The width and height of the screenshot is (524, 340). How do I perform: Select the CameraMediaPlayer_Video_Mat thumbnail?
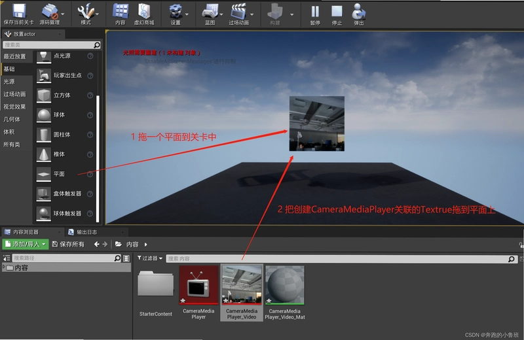point(285,285)
